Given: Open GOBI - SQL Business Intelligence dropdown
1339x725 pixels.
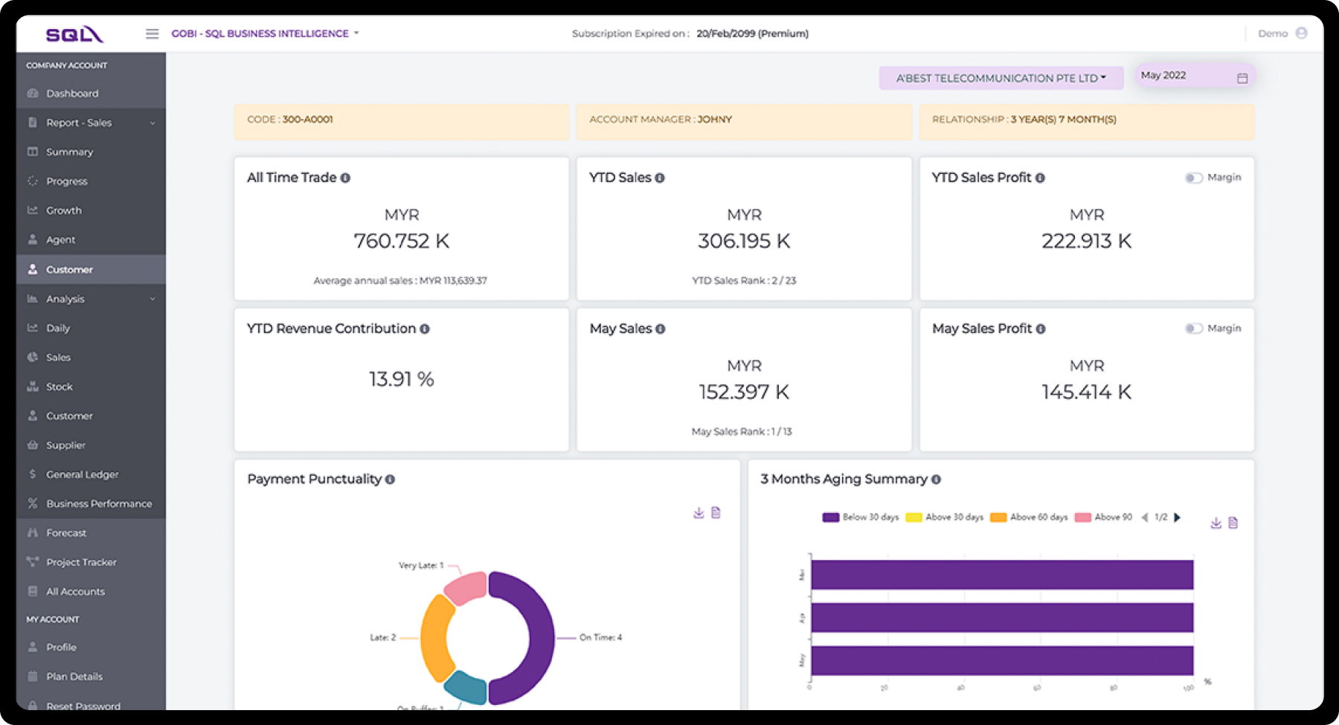Looking at the screenshot, I should [x=265, y=33].
